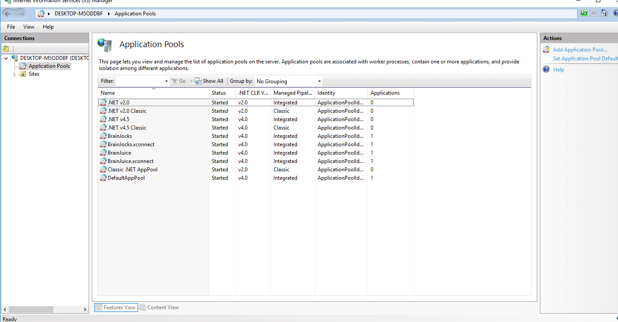Viewport: 618px width, 322px height.
Task: Sort by .NET CLR Version column header
Action: tap(253, 93)
